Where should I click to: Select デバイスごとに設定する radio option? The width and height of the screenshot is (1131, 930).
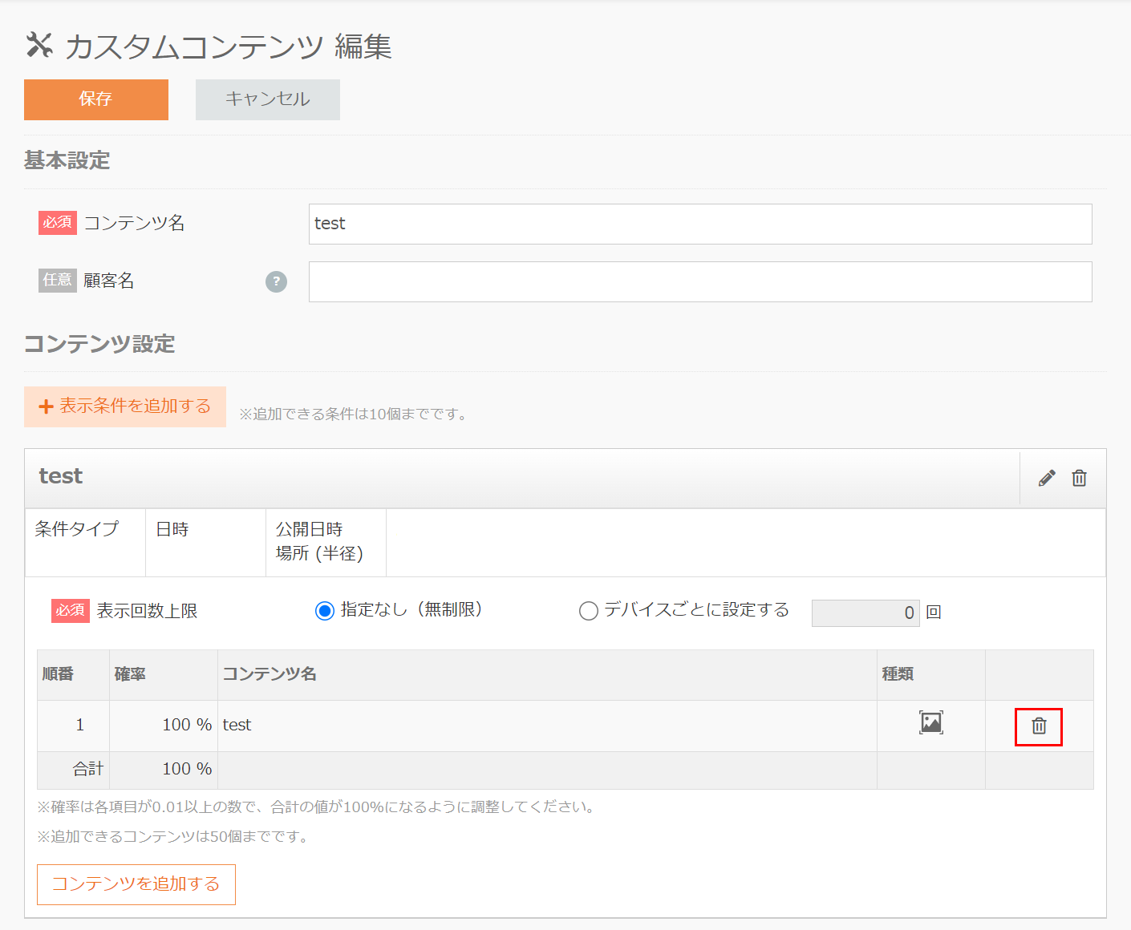[x=588, y=611]
